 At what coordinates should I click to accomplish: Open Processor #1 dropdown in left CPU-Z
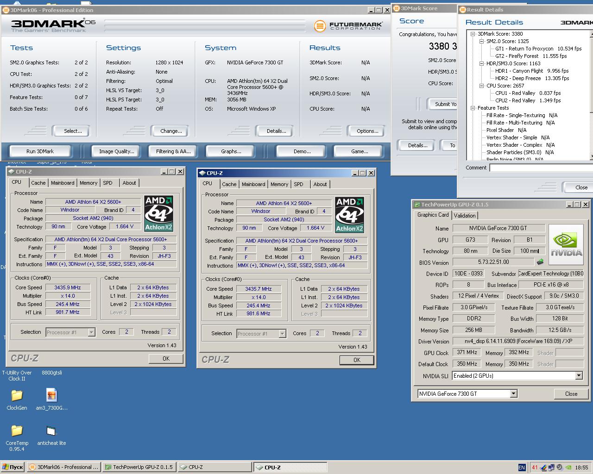coord(91,332)
